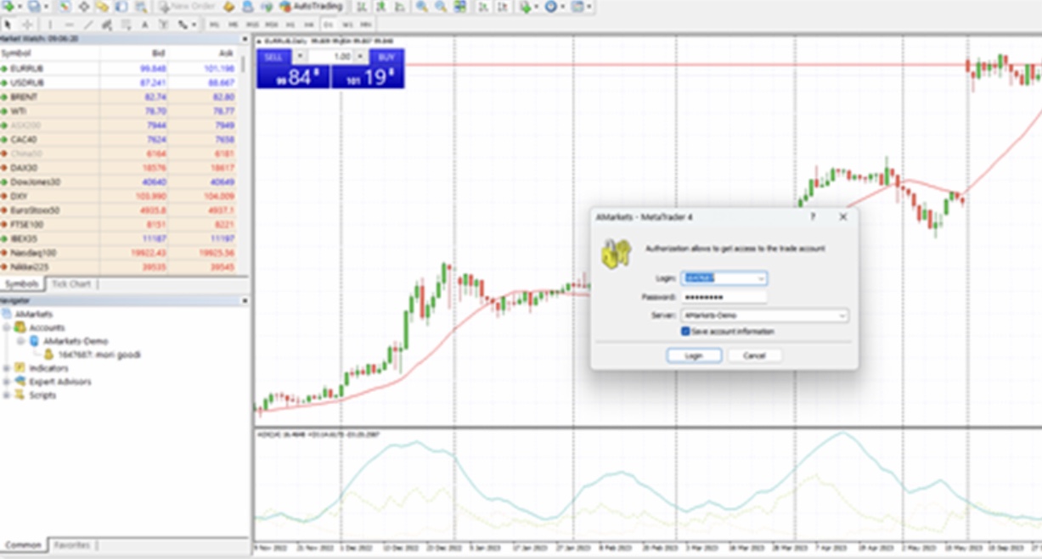This screenshot has height=559, width=1042.
Task: Select the text label A tool
Action: click(144, 24)
